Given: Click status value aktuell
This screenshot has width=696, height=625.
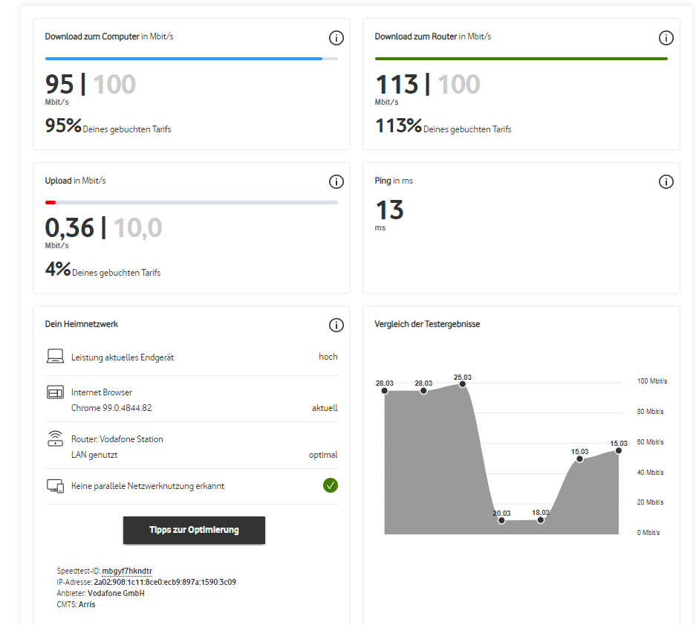Looking at the screenshot, I should [325, 408].
